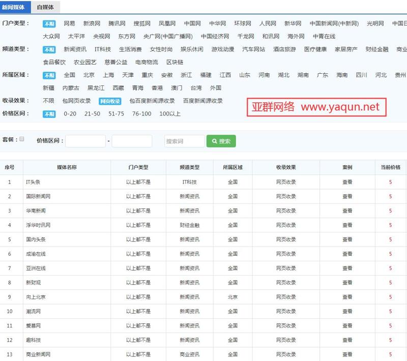The height and width of the screenshot is (361, 407).
Task: Select the 0-20 price range filter
Action: [70, 113]
